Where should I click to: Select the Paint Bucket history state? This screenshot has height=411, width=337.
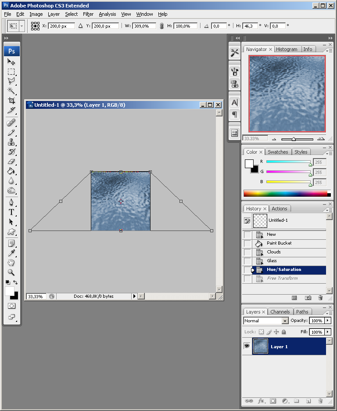click(x=289, y=243)
